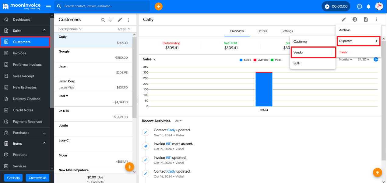Click the Services sidebar icon
Viewport: 387px width, 183px height.
6,166
